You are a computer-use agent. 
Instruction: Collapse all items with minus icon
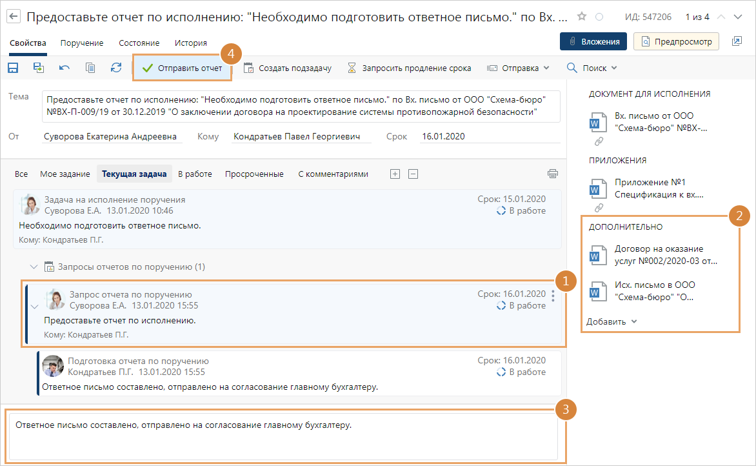pyautogui.click(x=413, y=174)
